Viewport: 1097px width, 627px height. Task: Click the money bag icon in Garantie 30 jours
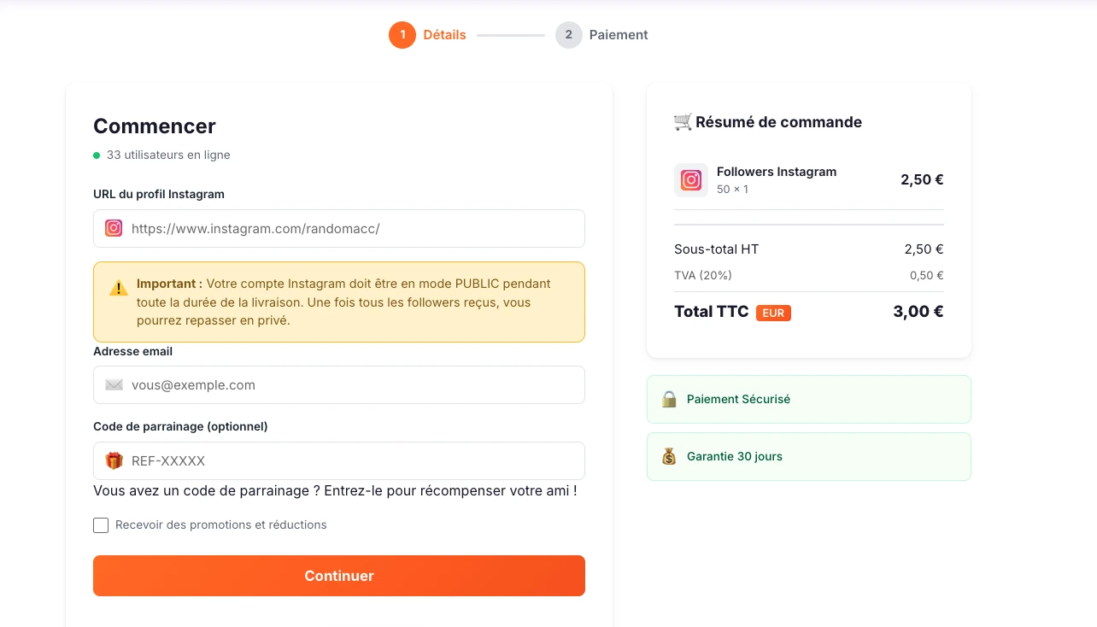(x=669, y=456)
